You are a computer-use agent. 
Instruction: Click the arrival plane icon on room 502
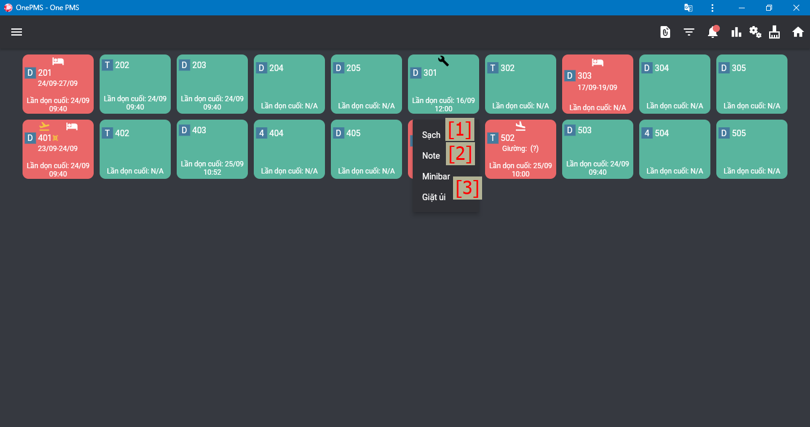[x=521, y=126]
